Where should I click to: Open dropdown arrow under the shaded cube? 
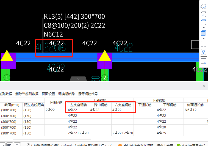coord(204,38)
